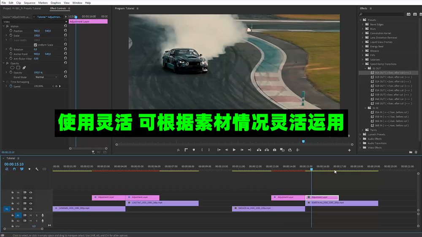Hide track V3 with eye icon
422x237 pixels.
[30, 198]
